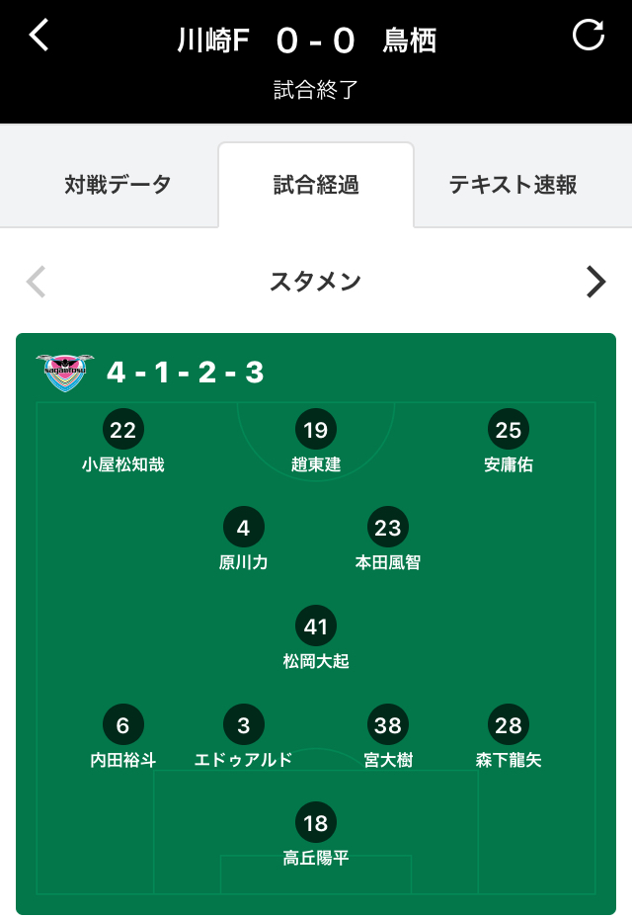Choose player 38 宮大樹
The width and height of the screenshot is (632, 918).
[388, 736]
